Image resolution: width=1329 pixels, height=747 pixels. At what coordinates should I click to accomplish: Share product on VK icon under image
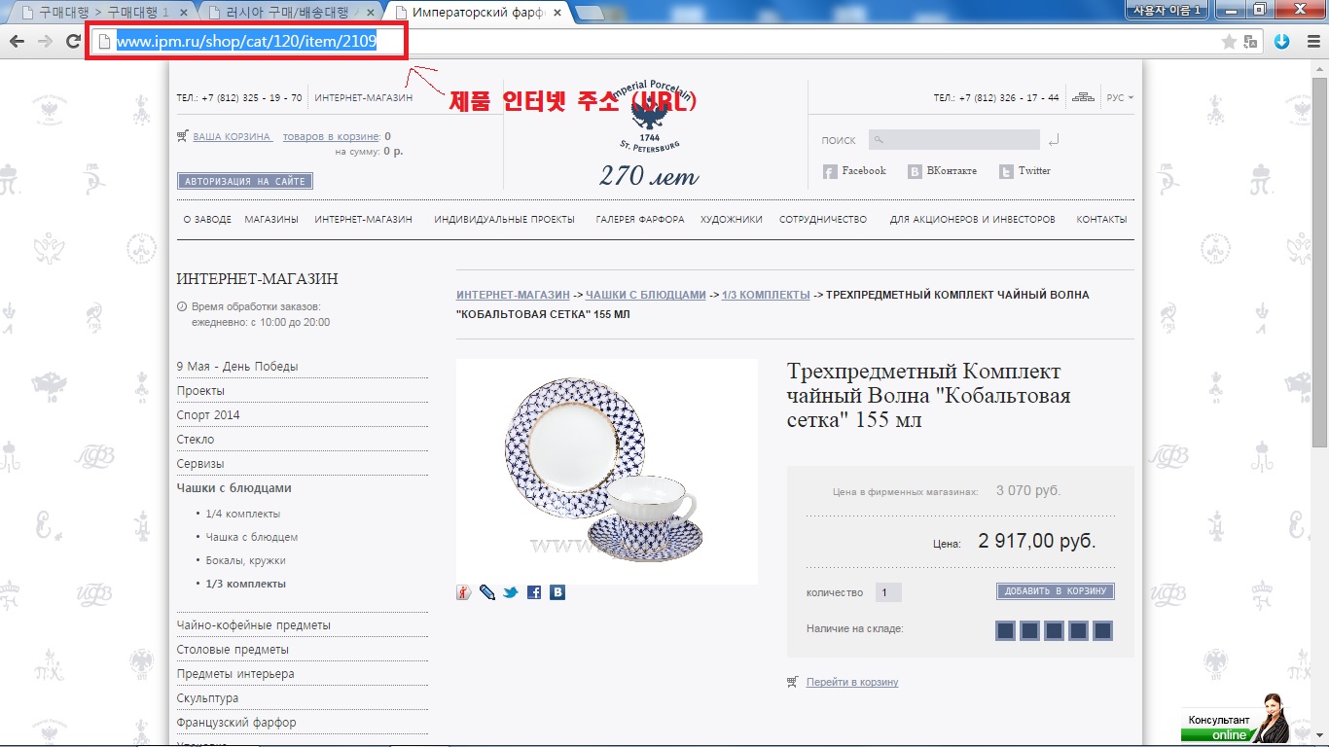coord(557,592)
